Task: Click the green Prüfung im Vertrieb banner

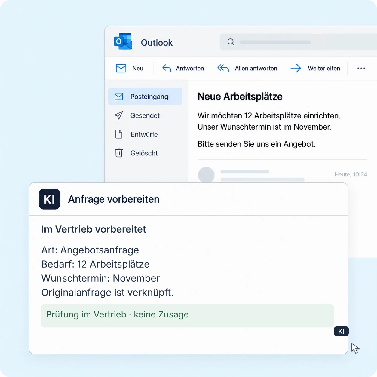Action: pyautogui.click(x=188, y=316)
